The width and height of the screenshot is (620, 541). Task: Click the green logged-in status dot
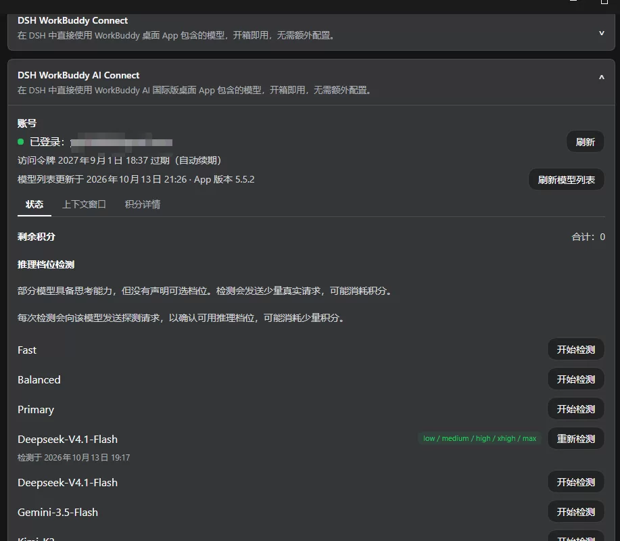[x=21, y=141]
